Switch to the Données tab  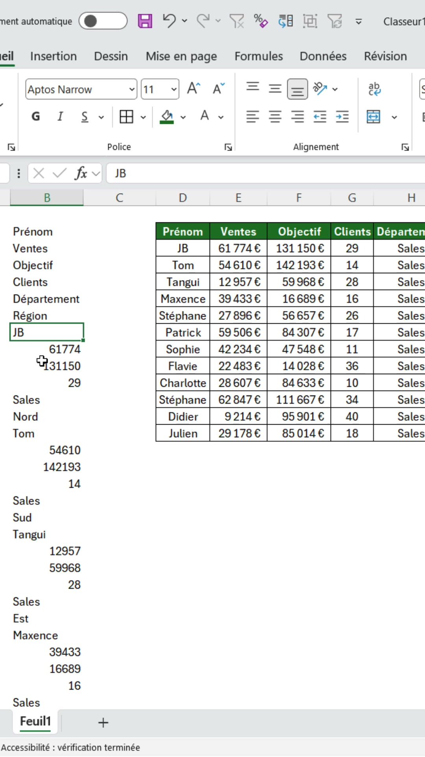click(323, 56)
